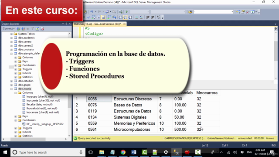279x157 pixels.
Task: Click the Parse checkmark icon
Action: pyautogui.click(x=88, y=17)
